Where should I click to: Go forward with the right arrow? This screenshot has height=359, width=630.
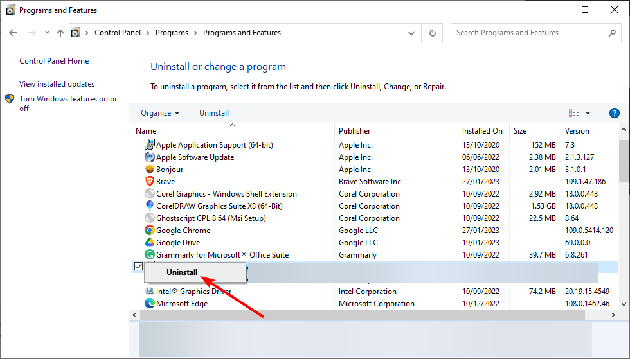point(32,33)
